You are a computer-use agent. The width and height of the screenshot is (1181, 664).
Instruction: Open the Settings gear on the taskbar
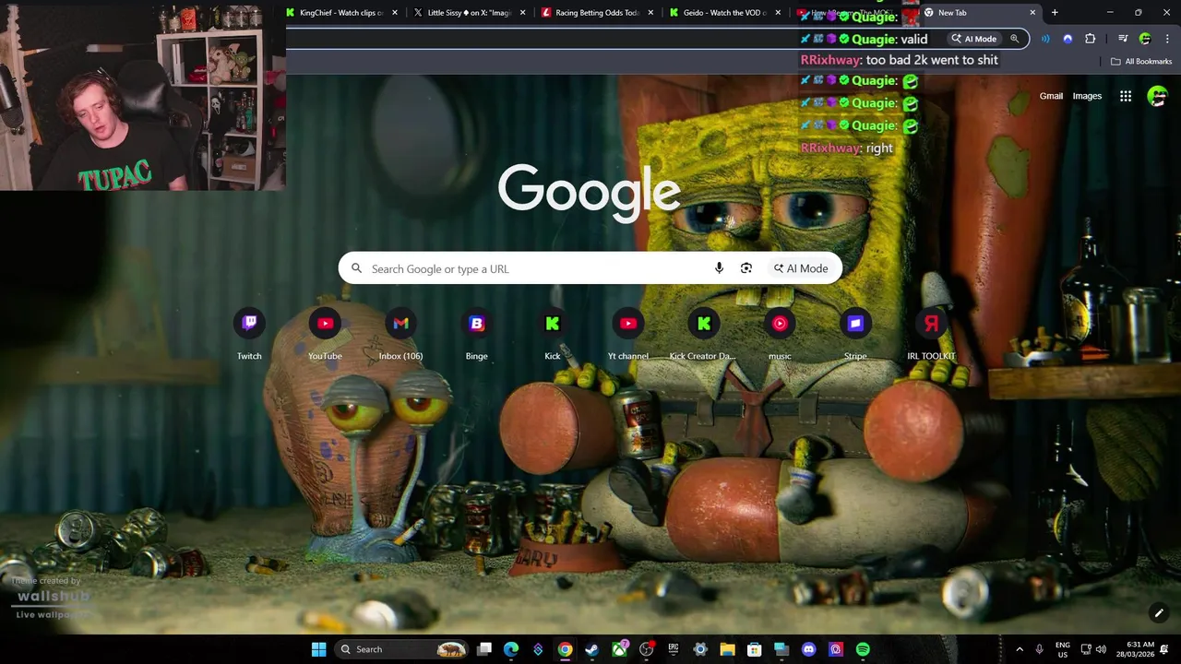[x=700, y=649]
